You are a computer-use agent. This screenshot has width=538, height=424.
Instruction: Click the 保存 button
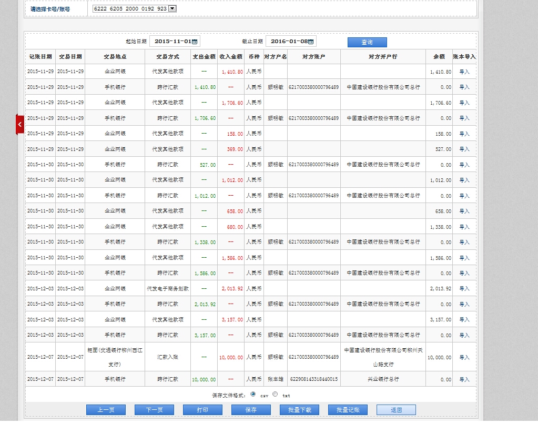(x=251, y=410)
